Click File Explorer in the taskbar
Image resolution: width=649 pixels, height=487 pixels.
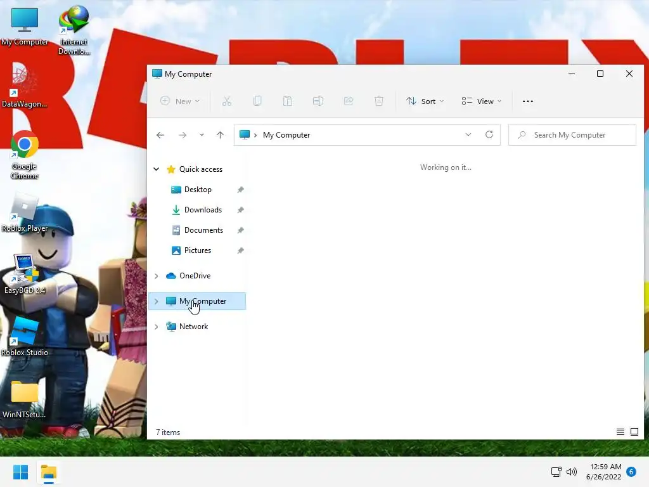[48, 472]
